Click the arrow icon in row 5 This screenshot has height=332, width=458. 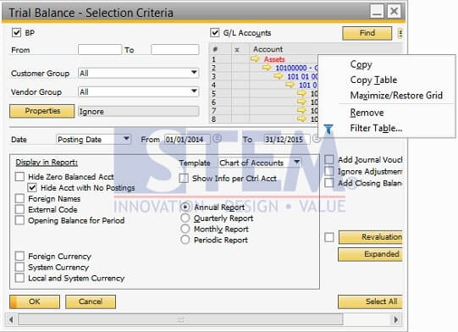(301, 93)
